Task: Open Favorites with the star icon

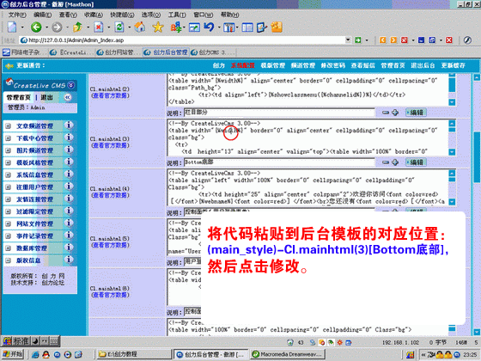Action: point(158,28)
